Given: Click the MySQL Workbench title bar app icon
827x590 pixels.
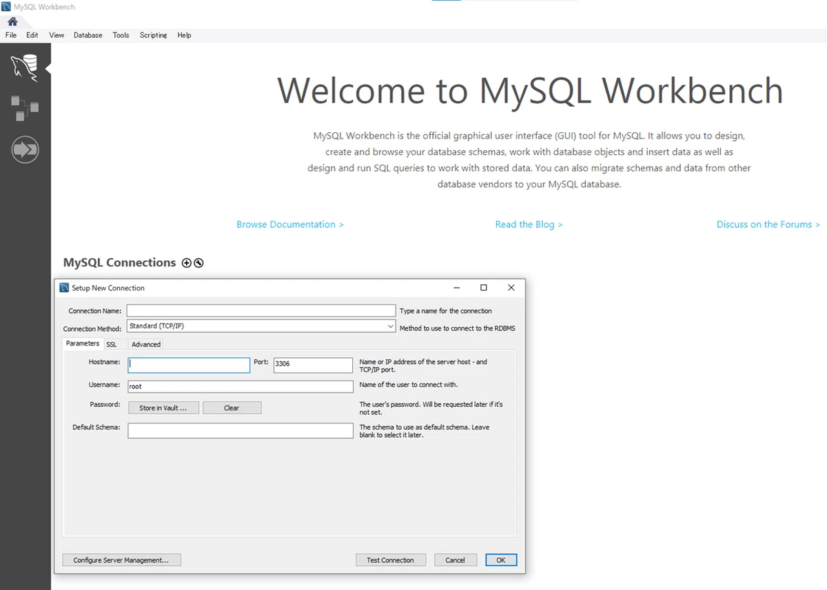Looking at the screenshot, I should tap(7, 7).
